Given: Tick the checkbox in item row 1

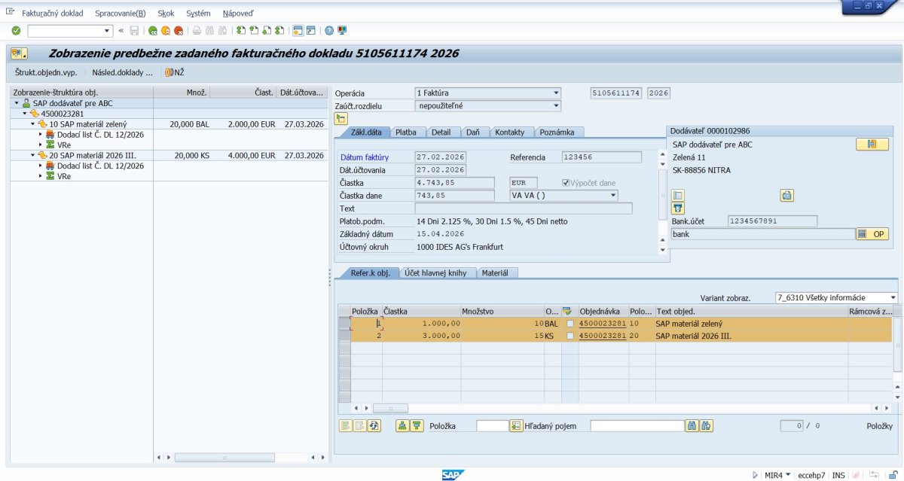Looking at the screenshot, I should click(x=570, y=324).
